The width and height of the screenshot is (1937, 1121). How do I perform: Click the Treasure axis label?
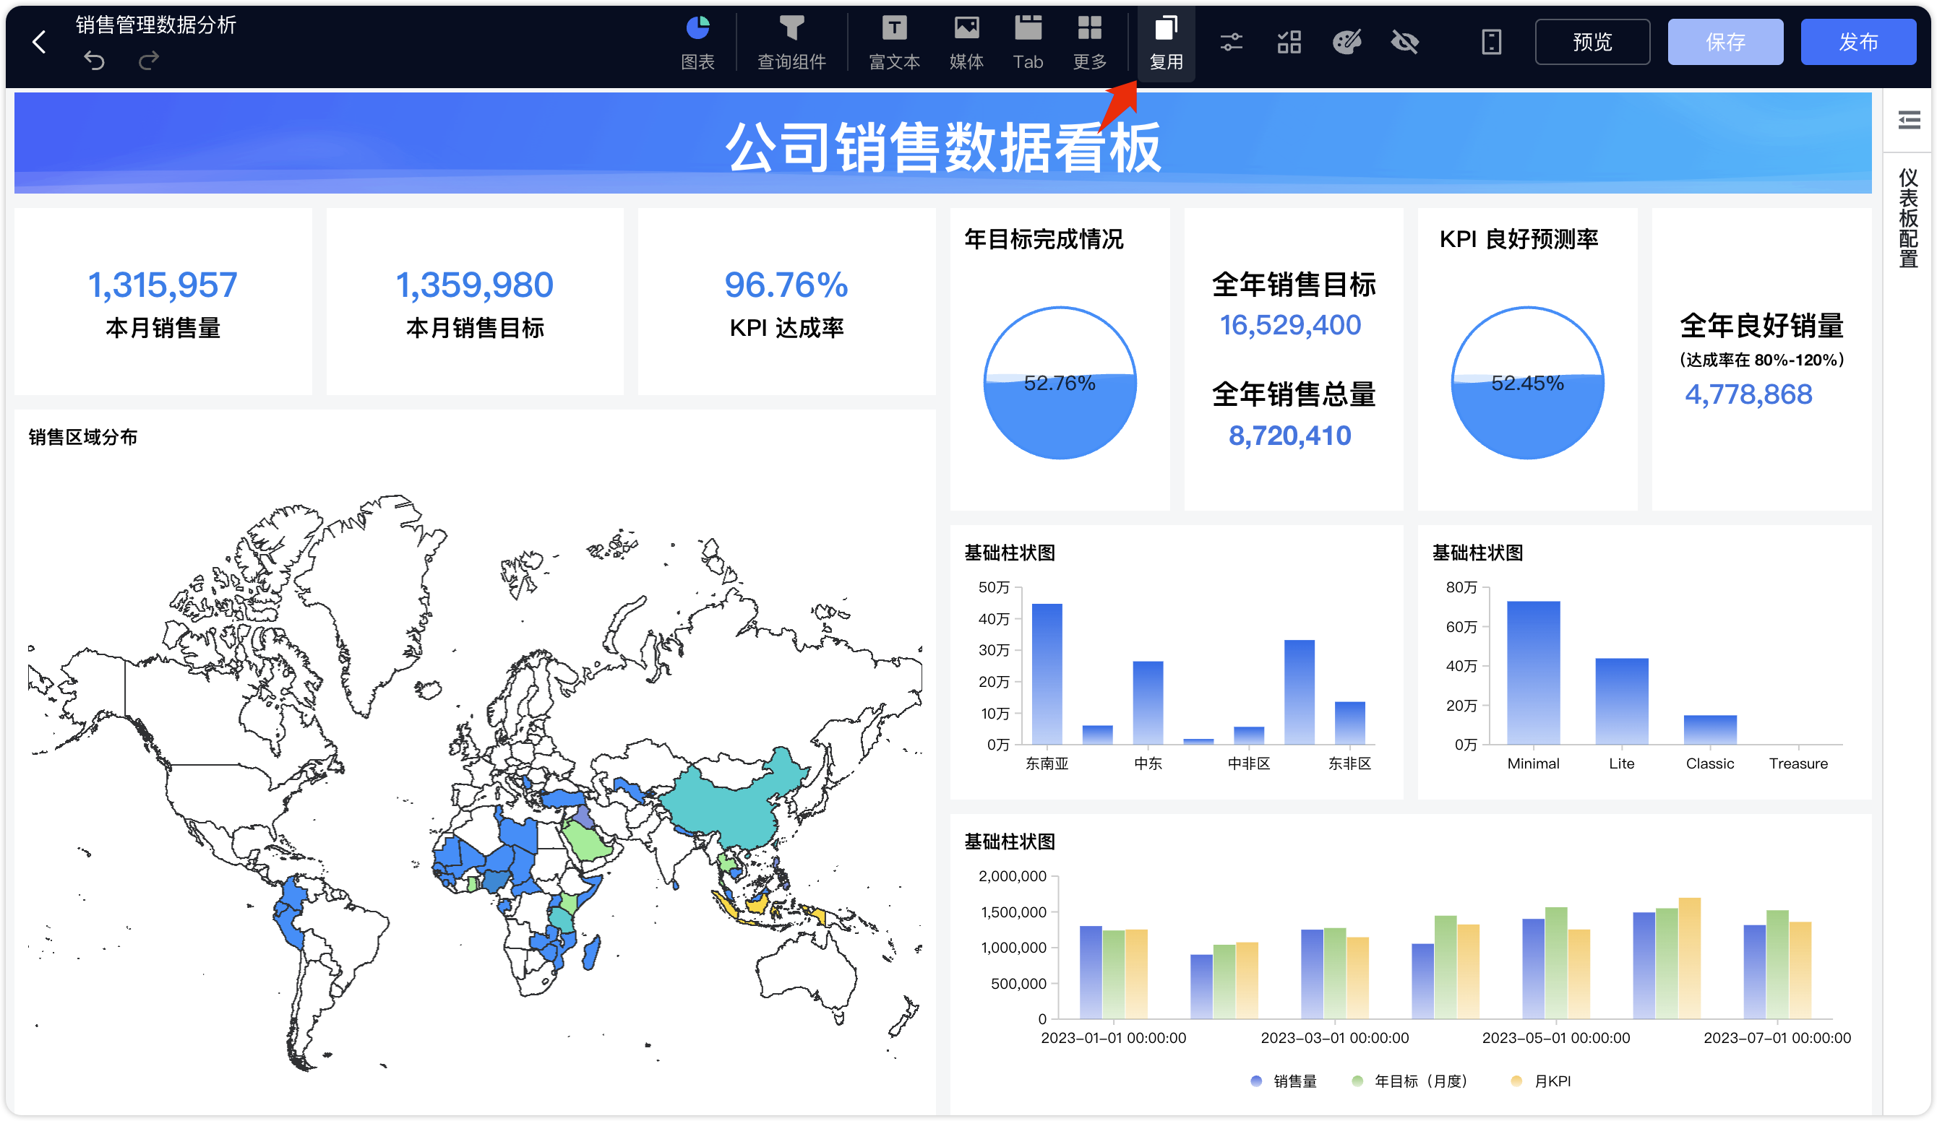pos(1798,763)
